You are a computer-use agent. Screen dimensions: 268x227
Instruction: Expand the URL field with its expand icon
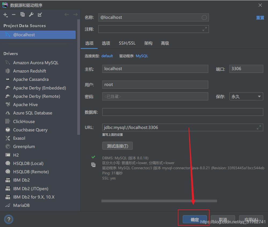pyautogui.click(x=259, y=127)
